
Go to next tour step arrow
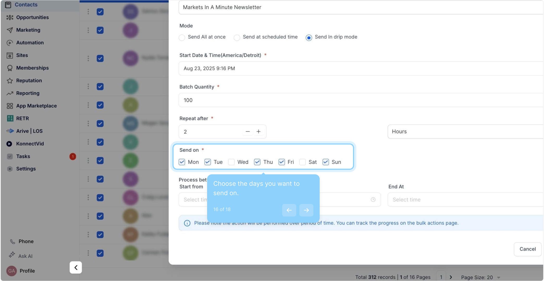click(306, 210)
